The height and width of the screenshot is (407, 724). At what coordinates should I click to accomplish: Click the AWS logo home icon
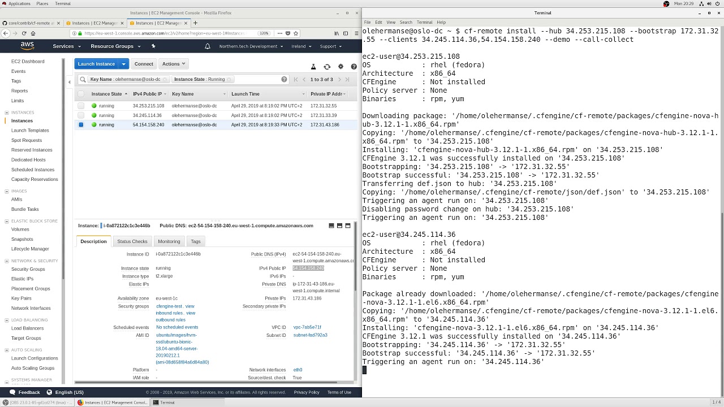(27, 46)
